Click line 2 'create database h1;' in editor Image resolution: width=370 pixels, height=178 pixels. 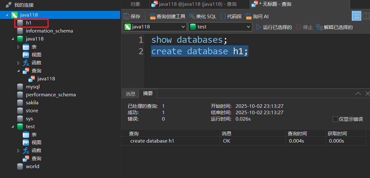[200, 51]
